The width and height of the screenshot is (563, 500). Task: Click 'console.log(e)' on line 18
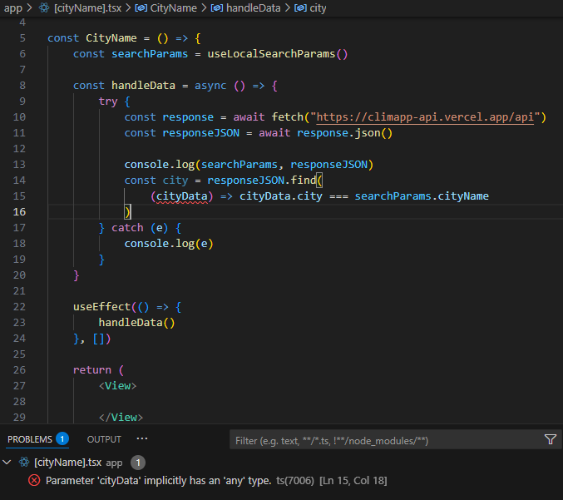pyautogui.click(x=169, y=244)
